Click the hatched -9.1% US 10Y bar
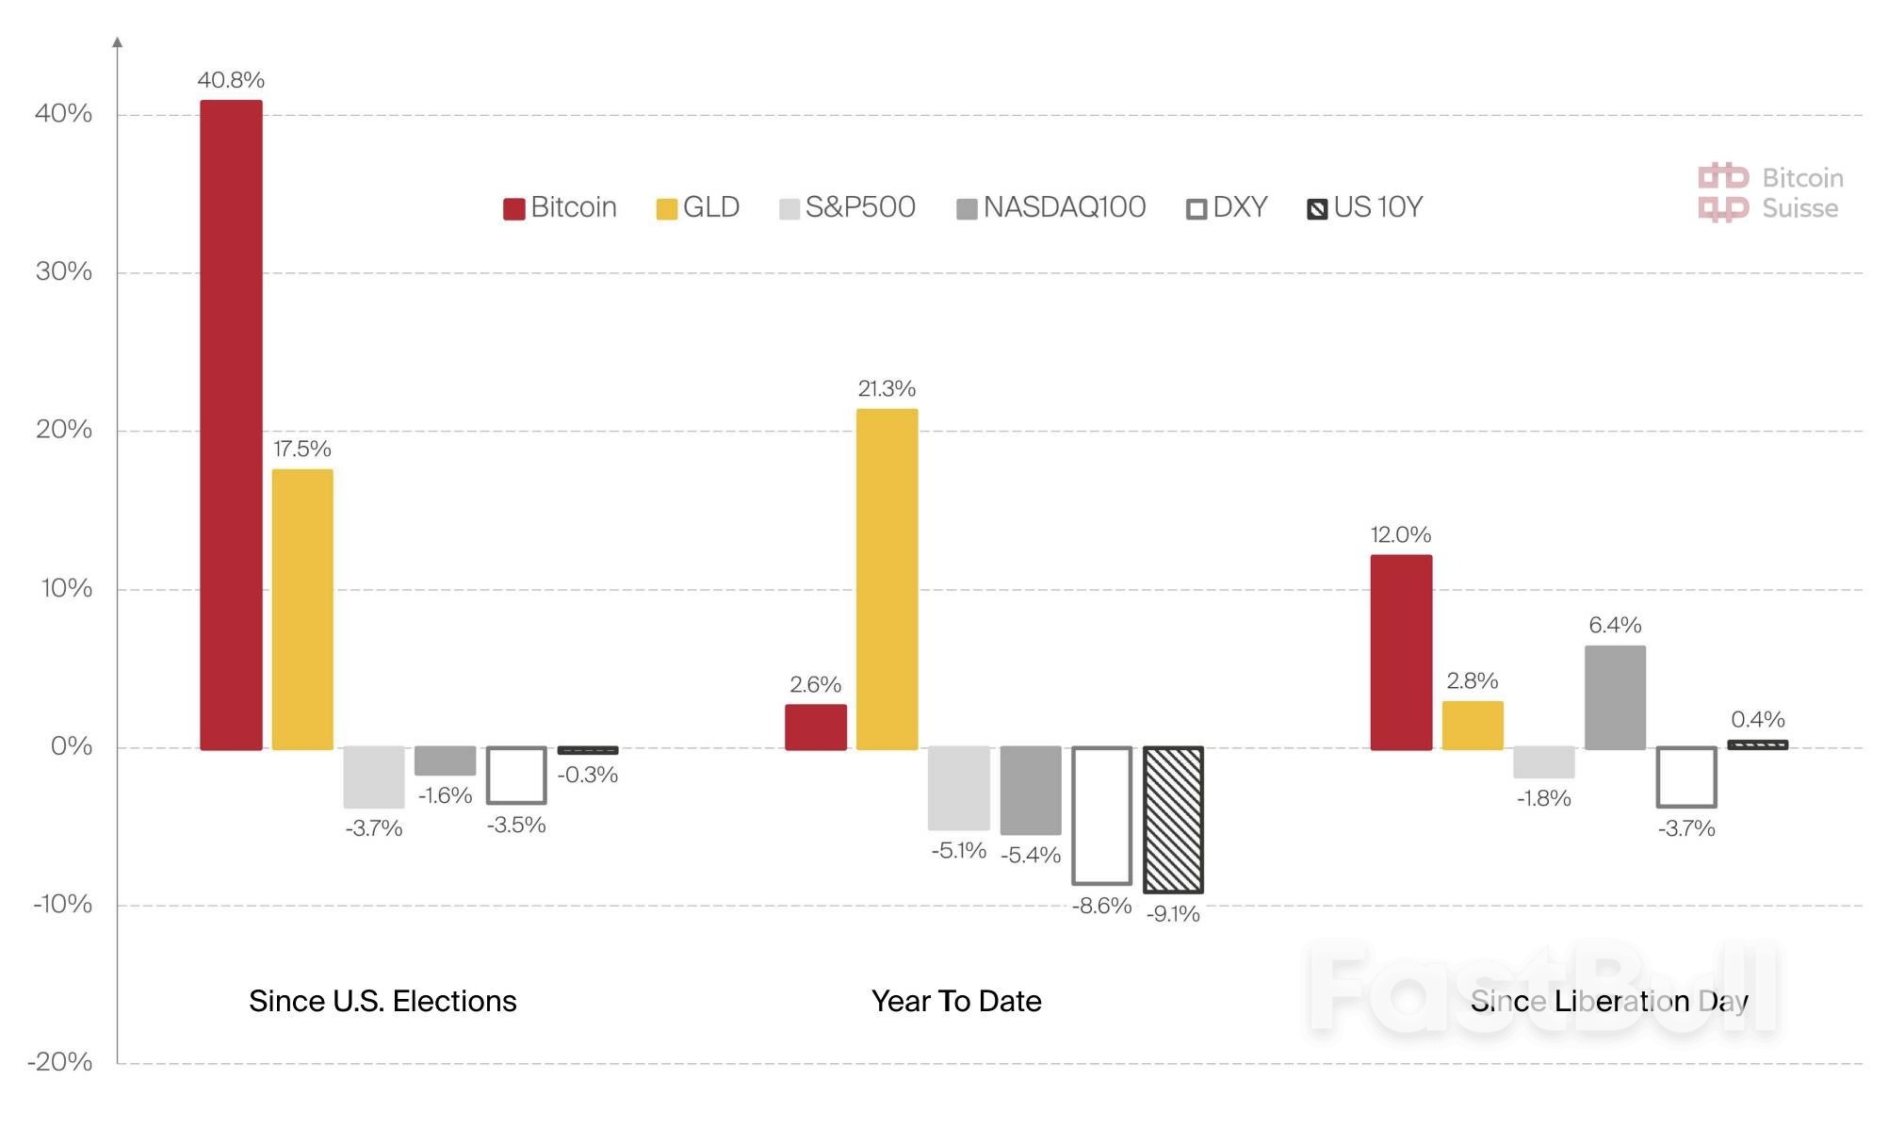Image resolution: width=1888 pixels, height=1129 pixels. click(x=1173, y=819)
